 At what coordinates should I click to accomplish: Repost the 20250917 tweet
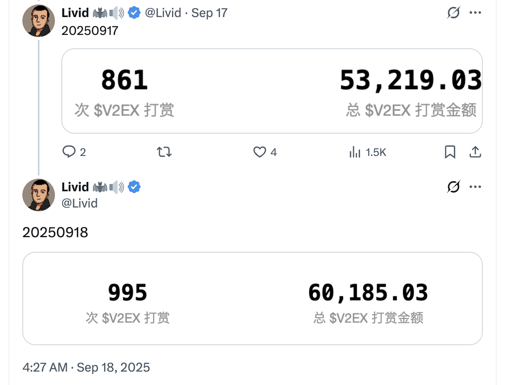click(164, 152)
